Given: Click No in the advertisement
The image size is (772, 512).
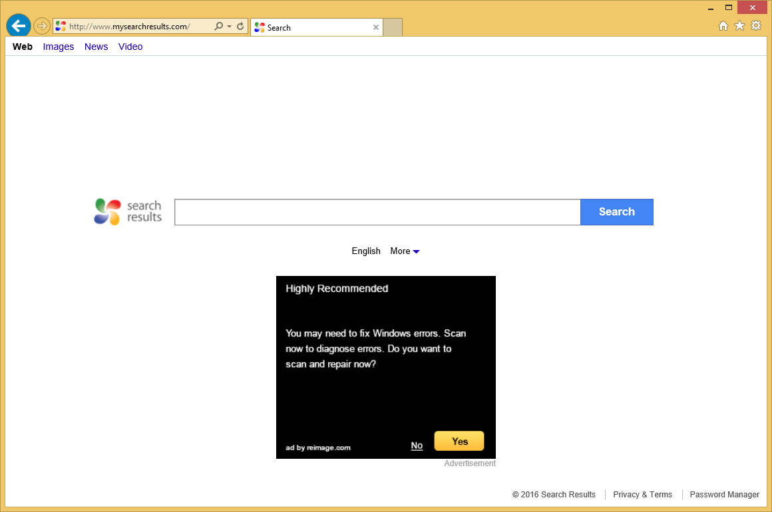Looking at the screenshot, I should coord(417,446).
